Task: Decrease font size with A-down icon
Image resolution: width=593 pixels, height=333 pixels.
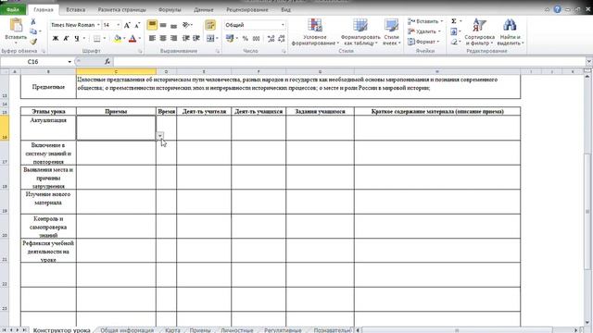Action: (x=137, y=25)
